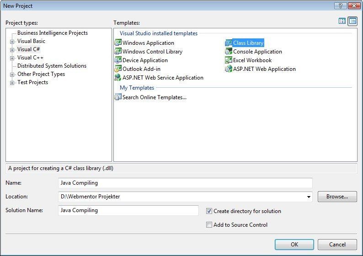Select Test Projects entry
This screenshot has width=363, height=256.
coord(32,82)
